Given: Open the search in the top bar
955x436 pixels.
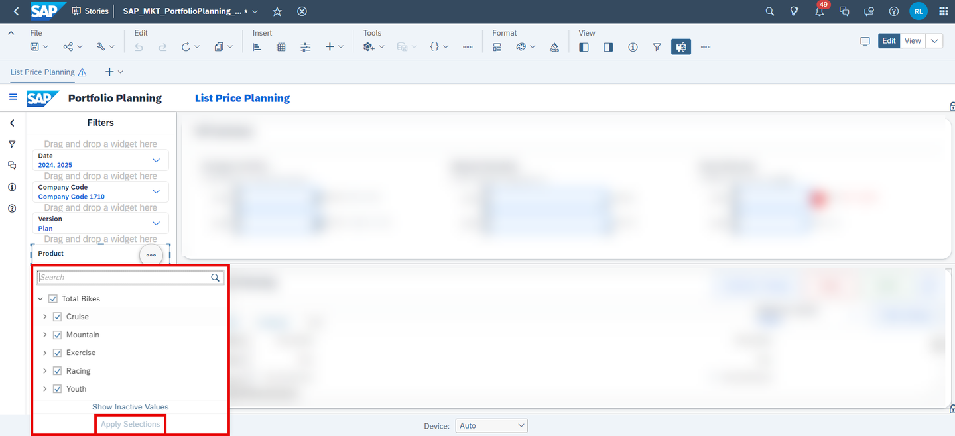Looking at the screenshot, I should [x=770, y=11].
